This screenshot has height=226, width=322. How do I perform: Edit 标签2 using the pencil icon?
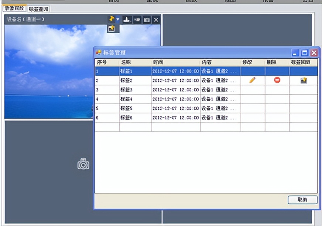pyautogui.click(x=252, y=80)
